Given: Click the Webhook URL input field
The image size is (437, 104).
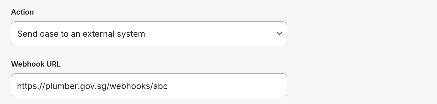Looking at the screenshot, I should (x=149, y=86).
